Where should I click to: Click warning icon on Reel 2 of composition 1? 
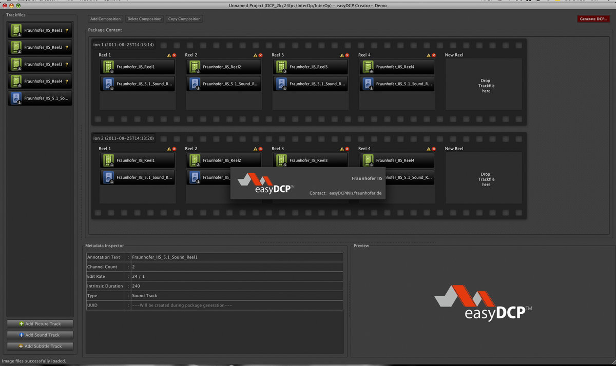pyautogui.click(x=255, y=55)
